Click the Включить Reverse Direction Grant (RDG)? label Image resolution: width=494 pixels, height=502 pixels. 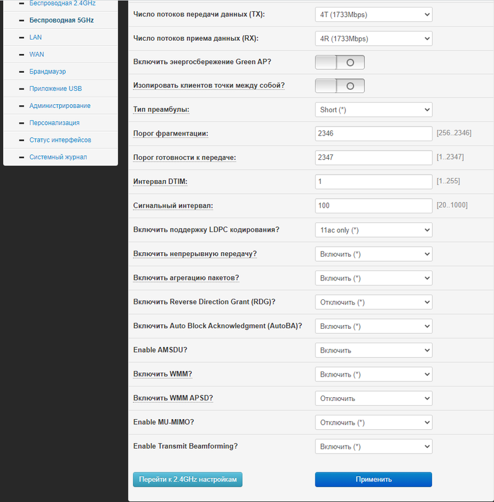pos(204,302)
